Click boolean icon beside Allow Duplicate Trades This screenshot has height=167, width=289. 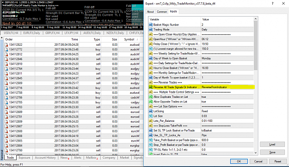pos(151,97)
